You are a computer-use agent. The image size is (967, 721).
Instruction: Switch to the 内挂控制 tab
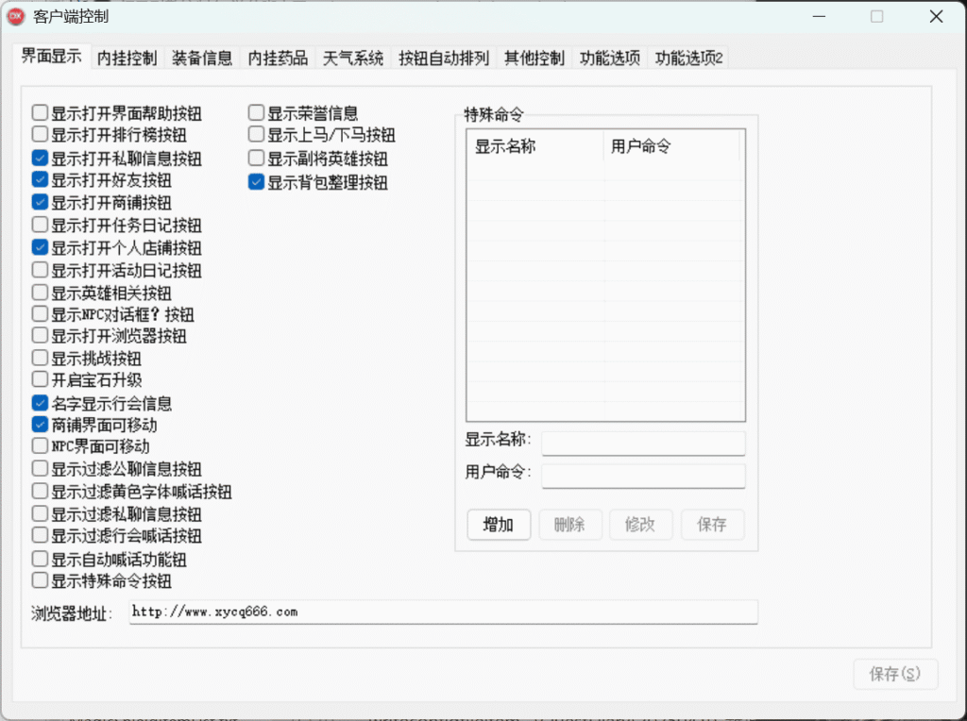(127, 58)
